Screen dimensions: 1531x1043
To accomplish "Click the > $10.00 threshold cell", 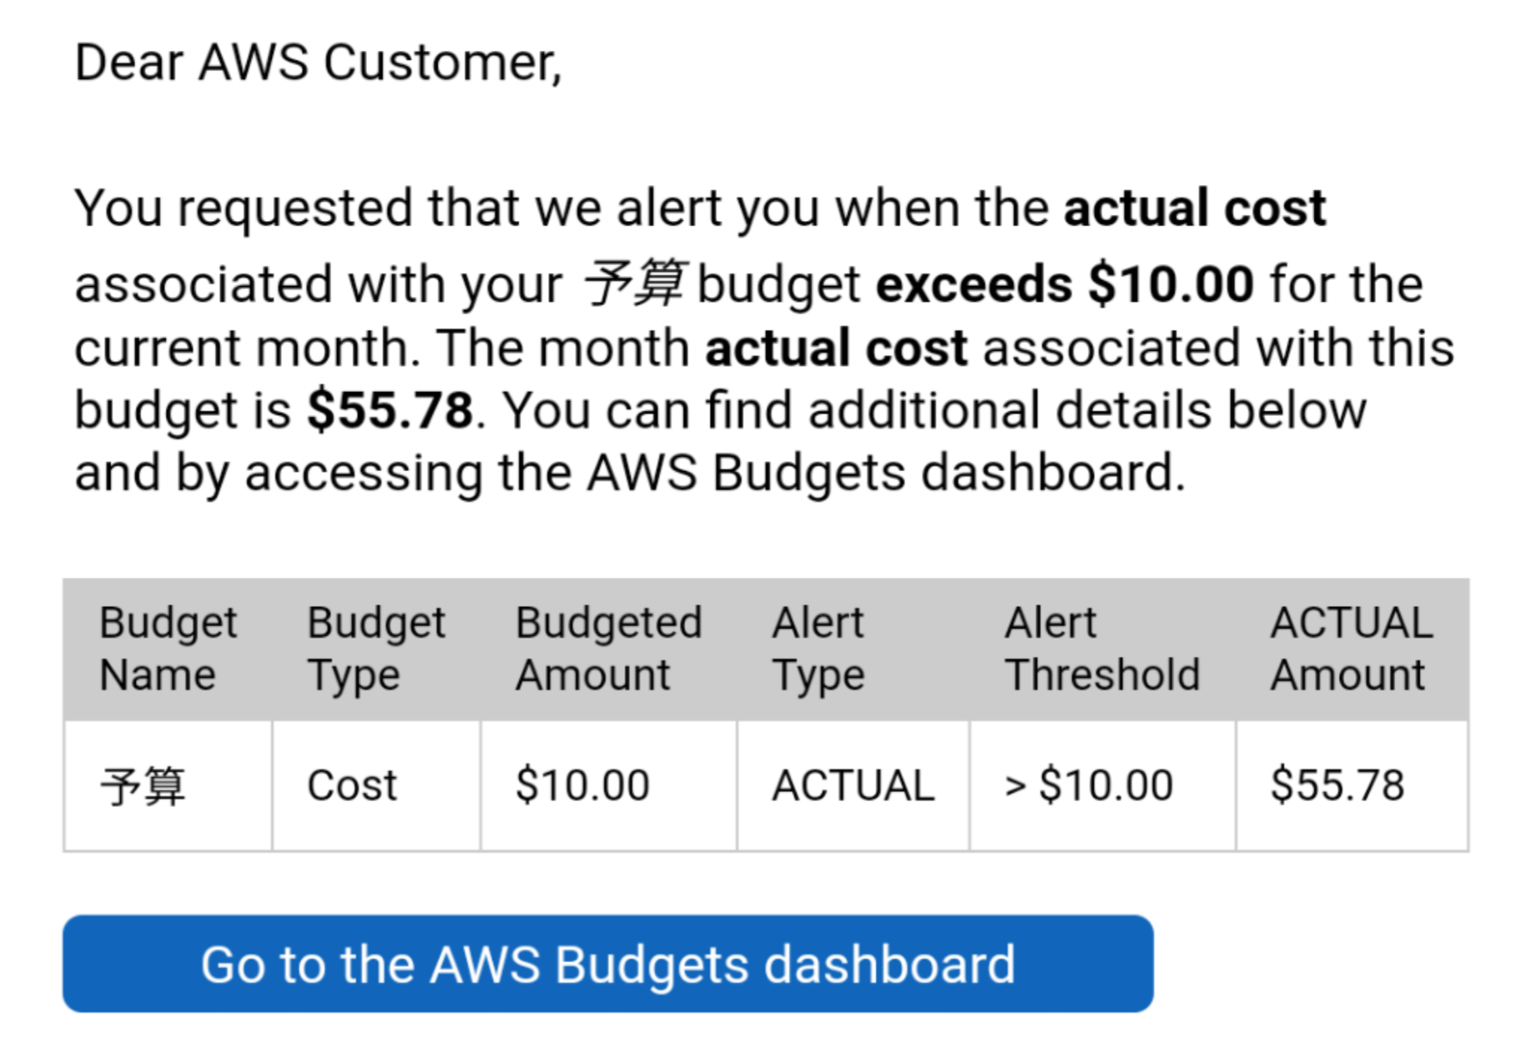I will click(1103, 786).
